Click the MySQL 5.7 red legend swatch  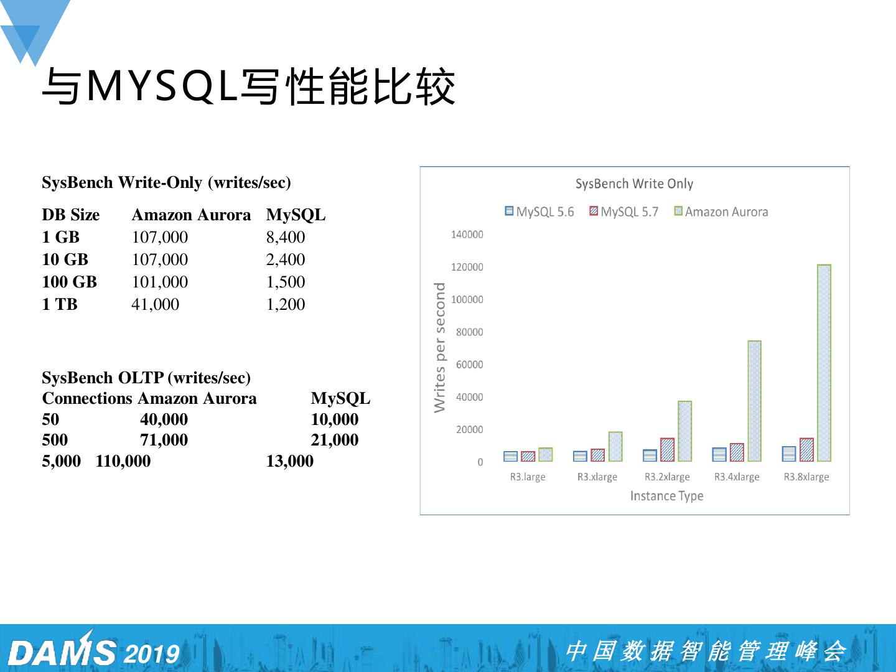(594, 211)
